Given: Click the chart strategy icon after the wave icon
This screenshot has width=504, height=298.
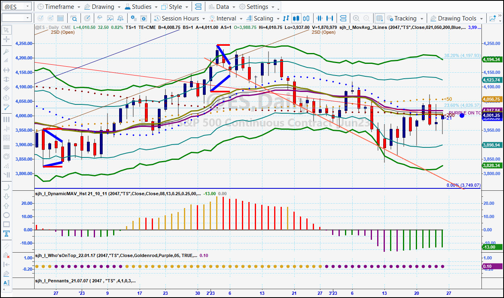Looking at the screenshot, I should pyautogui.click(x=110, y=18).
